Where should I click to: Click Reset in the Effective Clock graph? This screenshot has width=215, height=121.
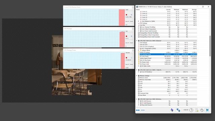pyautogui.click(x=131, y=21)
